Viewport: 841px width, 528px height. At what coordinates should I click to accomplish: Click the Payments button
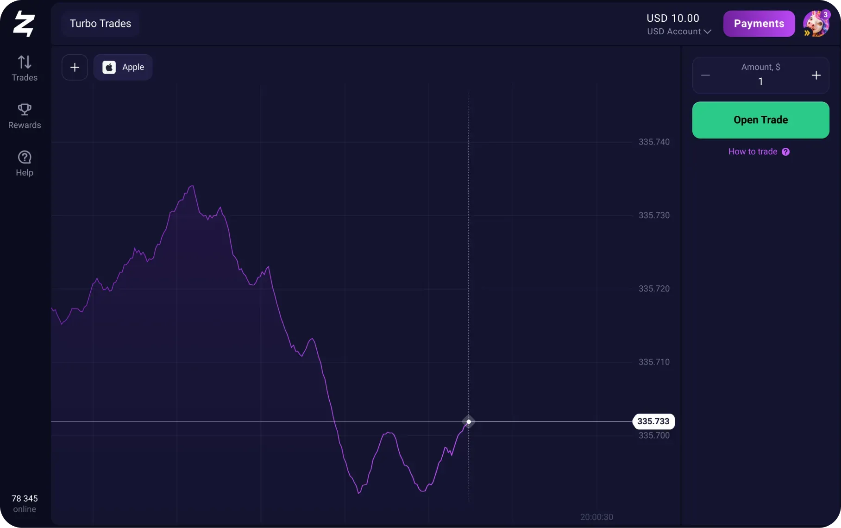[x=759, y=24]
